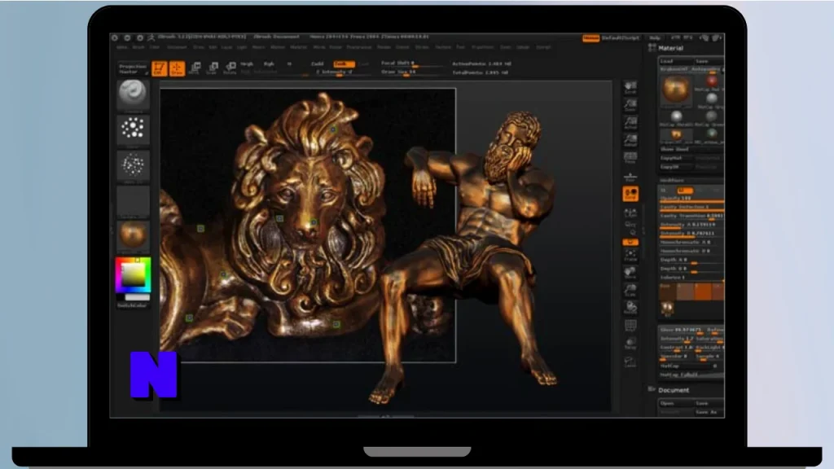Pick a color in the color picker square
Screen dimensions: 834x469
(x=133, y=275)
